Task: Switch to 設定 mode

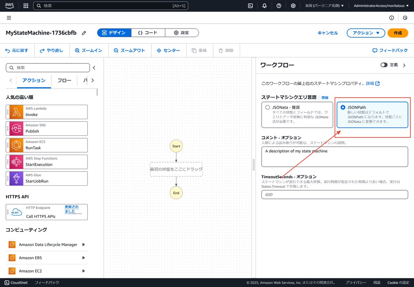Action: point(182,33)
